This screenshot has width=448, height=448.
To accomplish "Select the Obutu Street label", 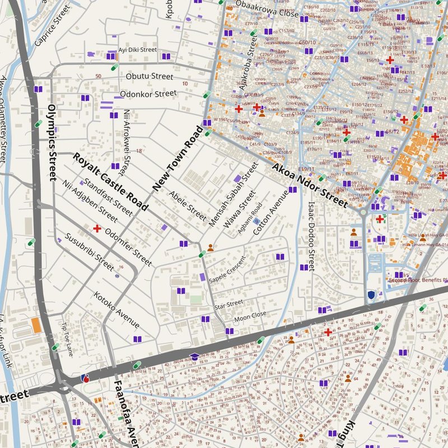I will [x=150, y=76].
